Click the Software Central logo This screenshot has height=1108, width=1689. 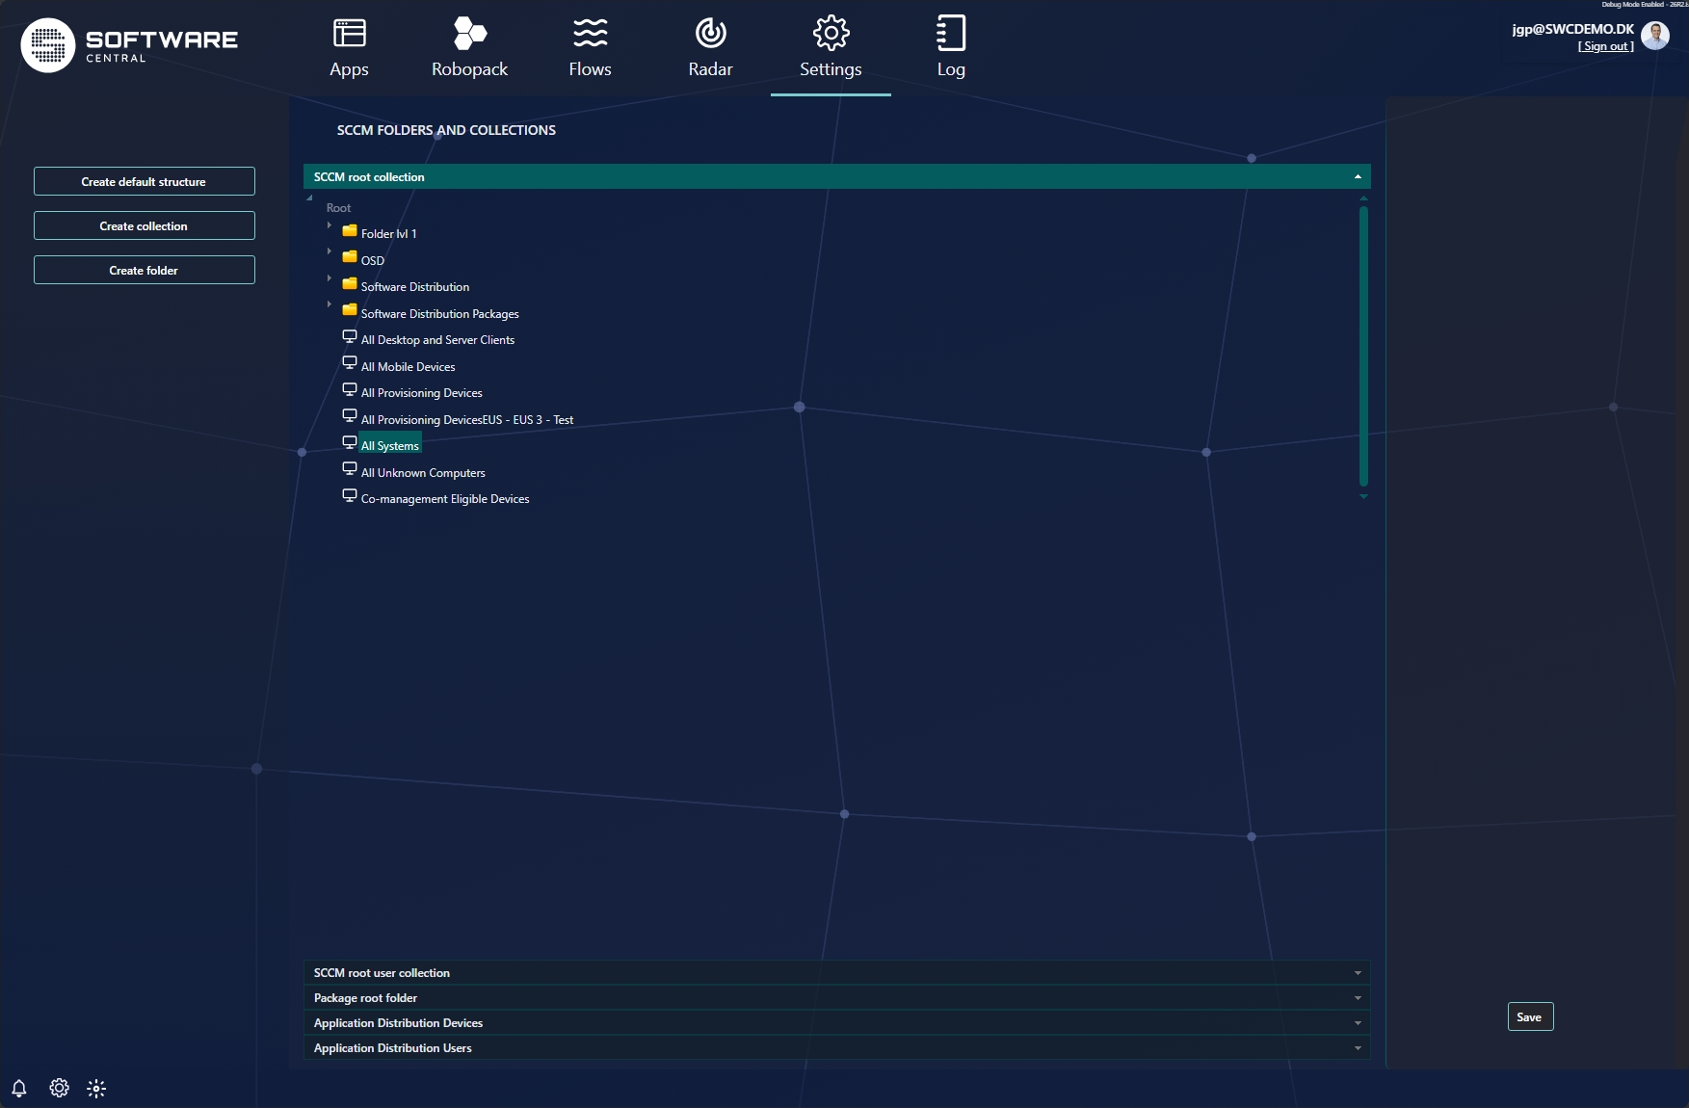129,45
